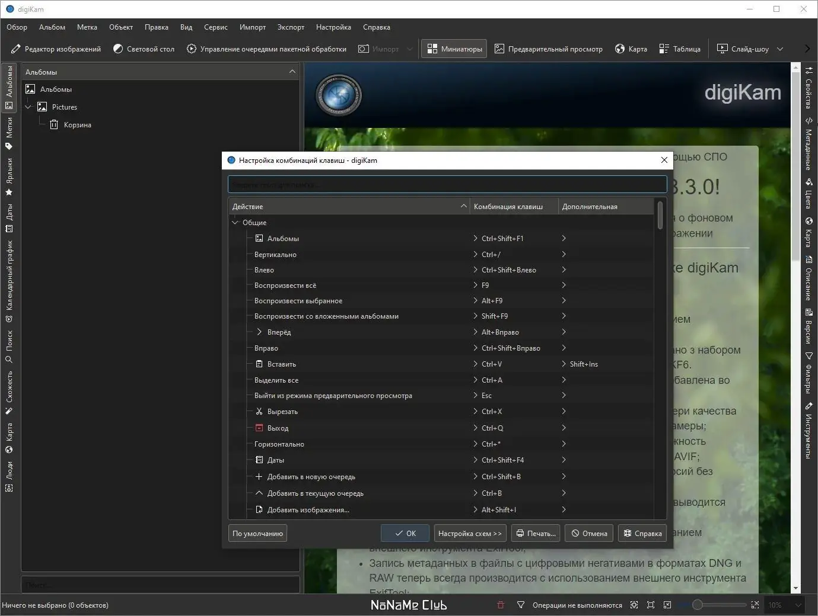The height and width of the screenshot is (616, 818).
Task: Switch to Карта view in the toolbar
Action: tap(631, 49)
